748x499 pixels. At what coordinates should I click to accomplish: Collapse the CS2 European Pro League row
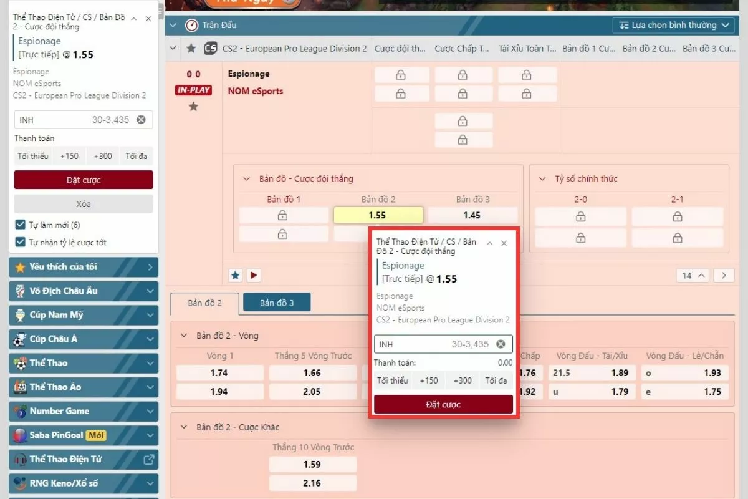173,48
